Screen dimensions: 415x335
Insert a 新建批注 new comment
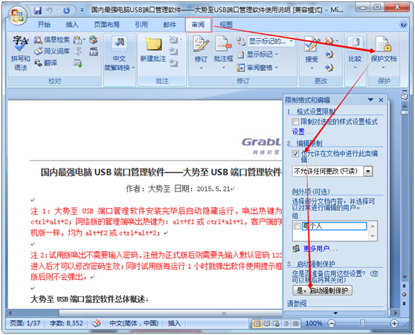[x=153, y=51]
